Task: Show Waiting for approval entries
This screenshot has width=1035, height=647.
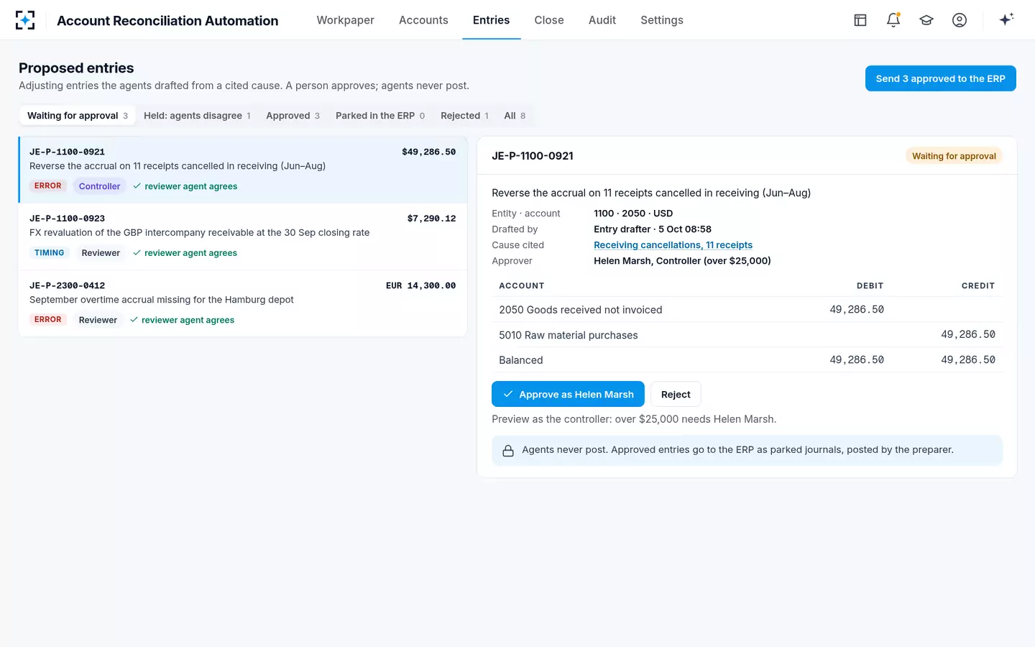Action: [78, 116]
